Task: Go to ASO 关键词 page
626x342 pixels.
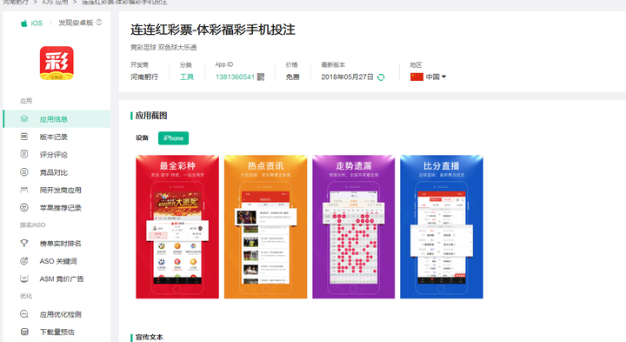Action: [x=57, y=261]
